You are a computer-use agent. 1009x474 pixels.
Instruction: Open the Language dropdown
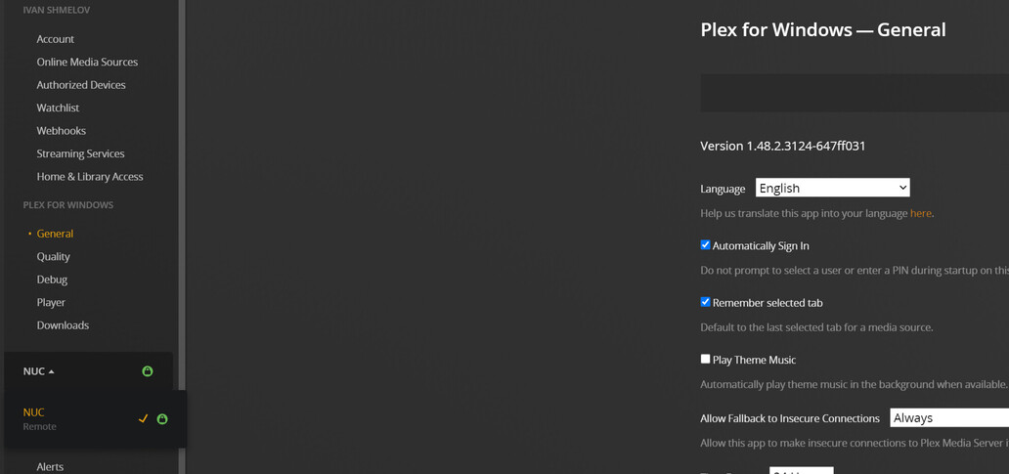click(832, 188)
